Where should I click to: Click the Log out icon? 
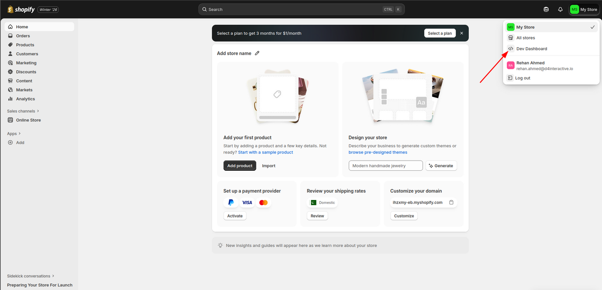(510, 78)
